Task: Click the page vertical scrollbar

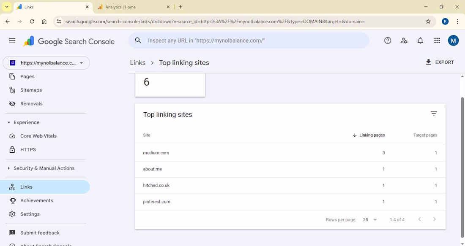Action: point(462,169)
